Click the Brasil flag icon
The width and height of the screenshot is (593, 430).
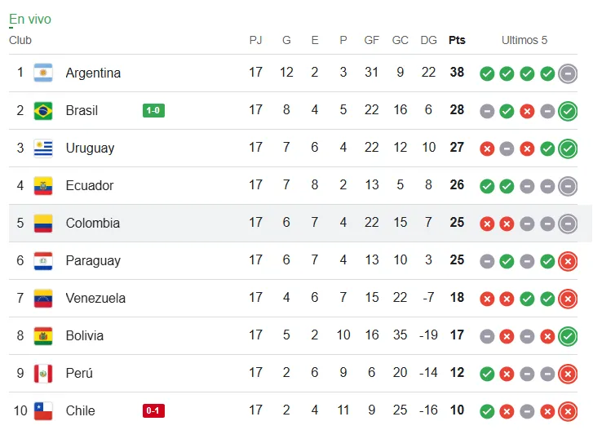click(43, 110)
